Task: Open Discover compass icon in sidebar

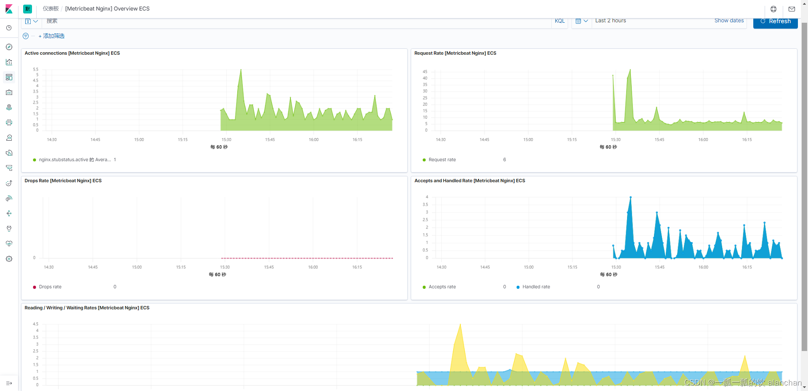Action: [x=9, y=47]
